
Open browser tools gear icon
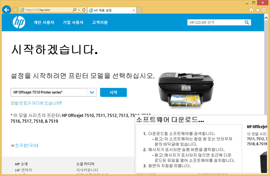tap(264, 10)
